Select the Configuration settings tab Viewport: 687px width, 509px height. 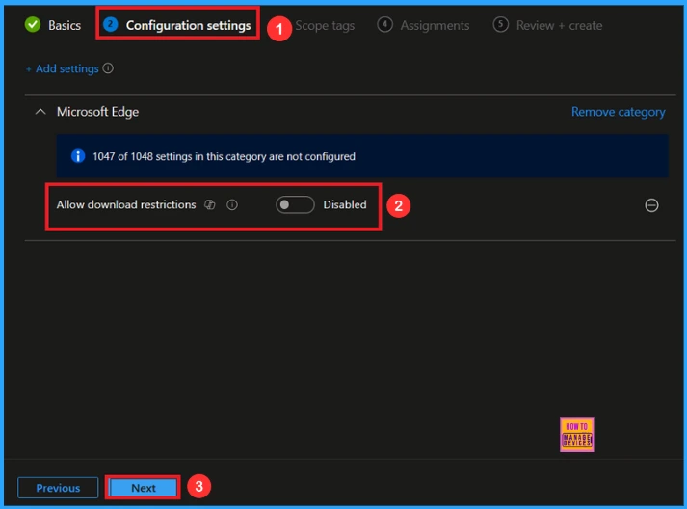click(177, 25)
